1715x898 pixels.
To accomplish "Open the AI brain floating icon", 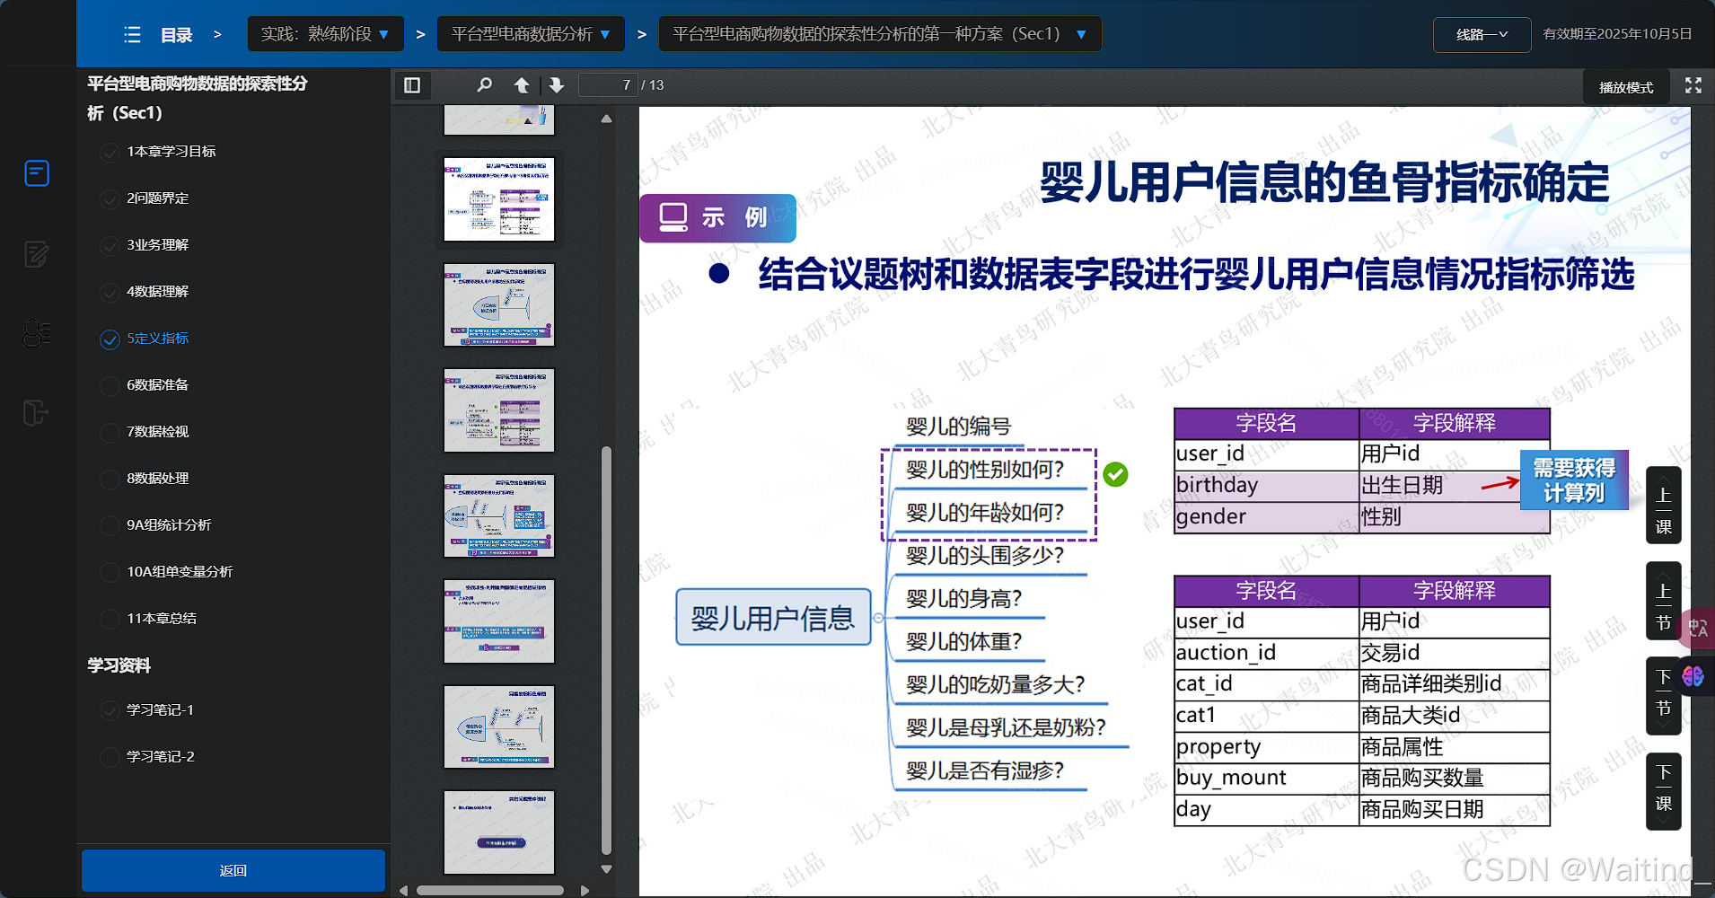I will pyautogui.click(x=1693, y=676).
